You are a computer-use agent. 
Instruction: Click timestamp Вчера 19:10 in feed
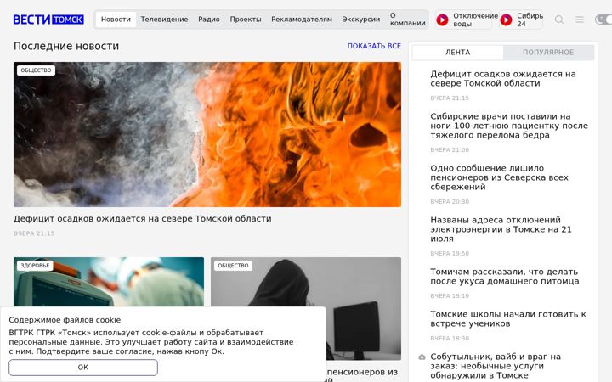[x=450, y=296]
